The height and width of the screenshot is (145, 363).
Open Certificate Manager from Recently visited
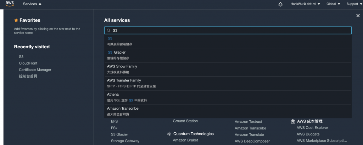[35, 70]
